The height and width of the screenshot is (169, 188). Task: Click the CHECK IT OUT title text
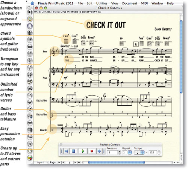pyautogui.click(x=106, y=25)
